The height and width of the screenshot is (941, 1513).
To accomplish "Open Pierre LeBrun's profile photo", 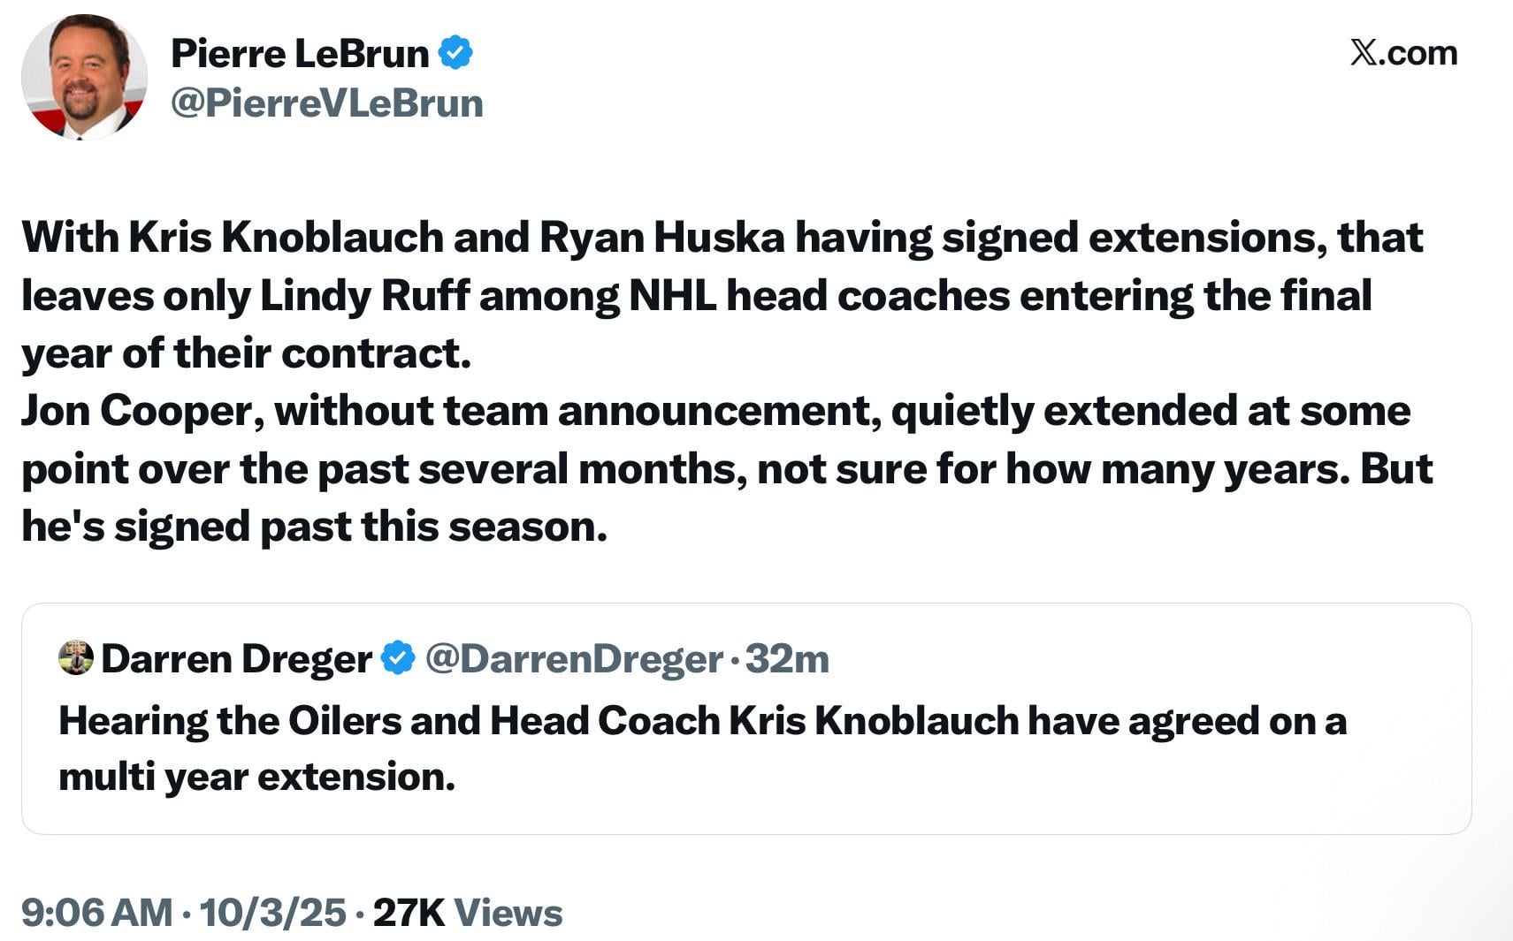I will tap(84, 77).
